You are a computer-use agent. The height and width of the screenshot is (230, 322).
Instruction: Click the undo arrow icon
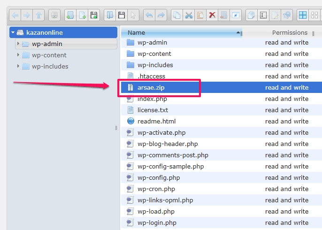click(x=149, y=15)
